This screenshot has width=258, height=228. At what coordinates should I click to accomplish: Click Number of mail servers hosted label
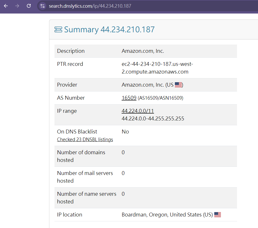click(85, 177)
